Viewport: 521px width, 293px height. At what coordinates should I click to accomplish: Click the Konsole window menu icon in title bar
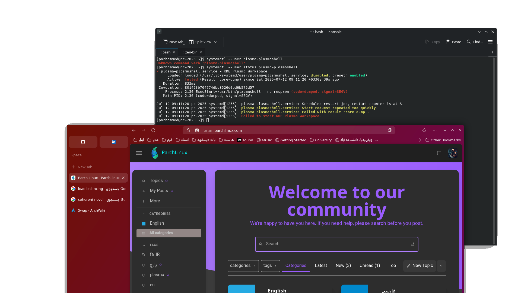(159, 32)
